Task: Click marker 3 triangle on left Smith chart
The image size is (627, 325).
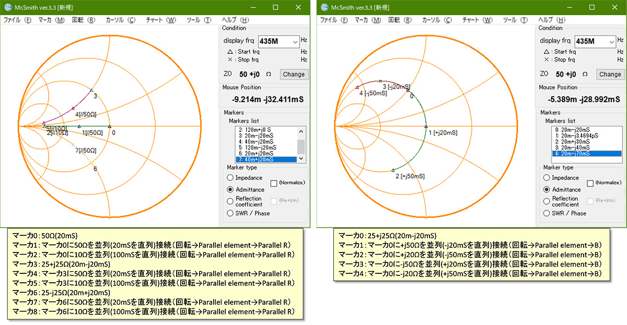Action: pyautogui.click(x=91, y=90)
